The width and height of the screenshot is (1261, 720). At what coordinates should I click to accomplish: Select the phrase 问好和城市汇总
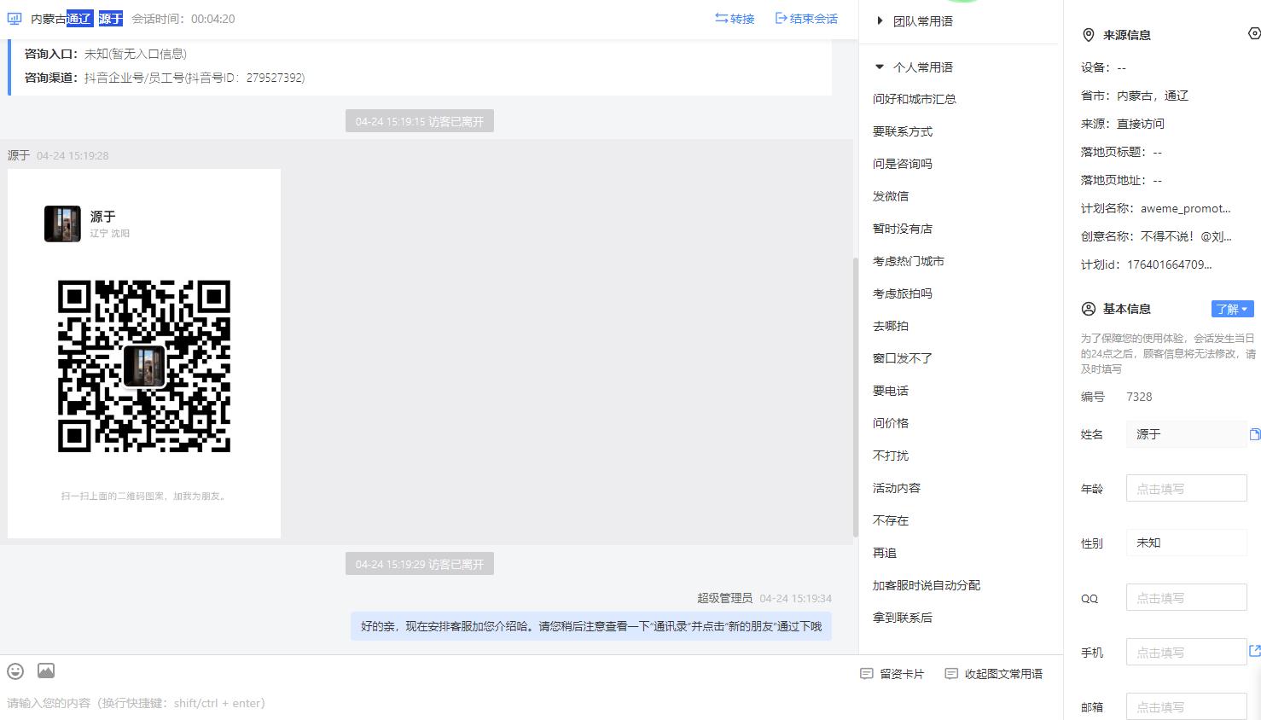pos(915,99)
